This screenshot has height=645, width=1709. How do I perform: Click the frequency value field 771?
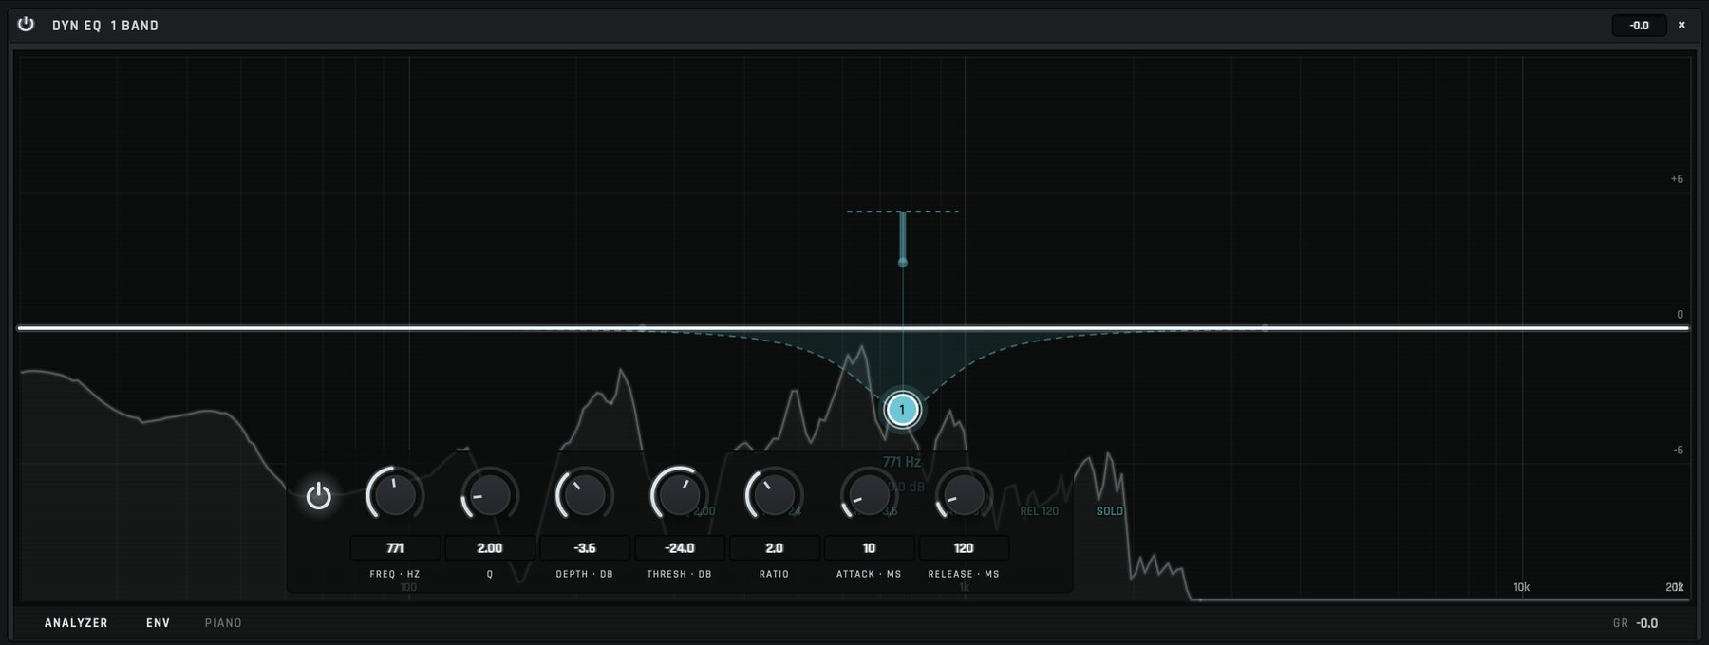(395, 548)
